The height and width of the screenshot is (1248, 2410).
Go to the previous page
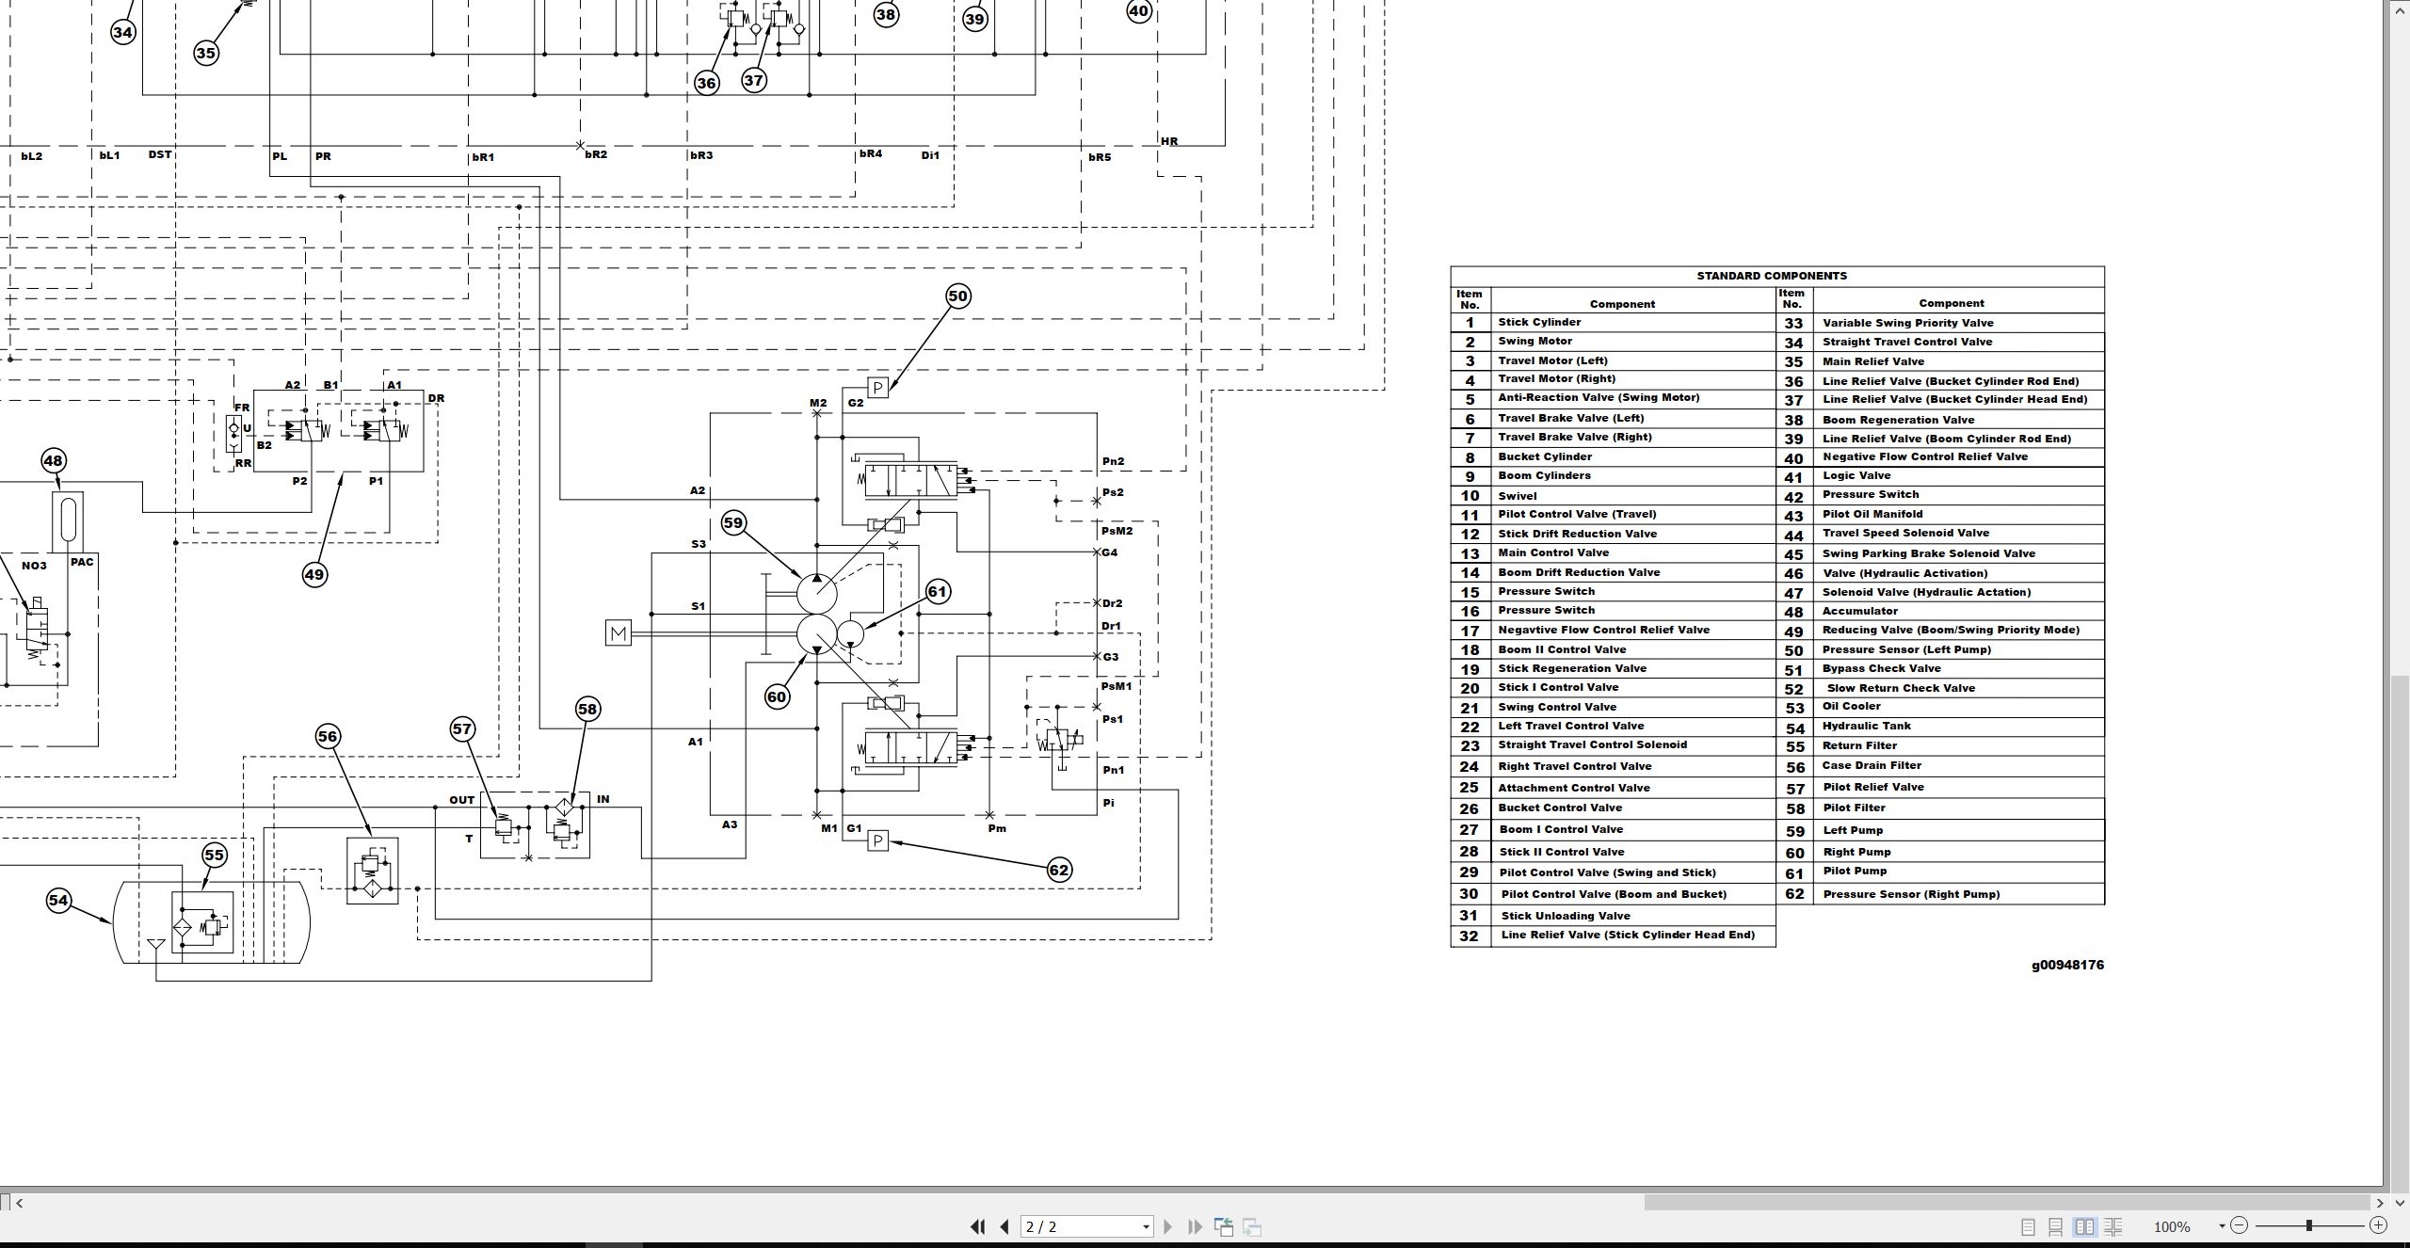click(1004, 1226)
